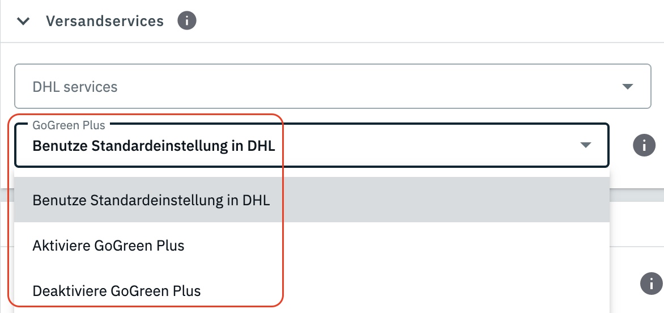This screenshot has height=313, width=664.
Task: Open the DHL services dropdown arrow
Action: click(627, 87)
